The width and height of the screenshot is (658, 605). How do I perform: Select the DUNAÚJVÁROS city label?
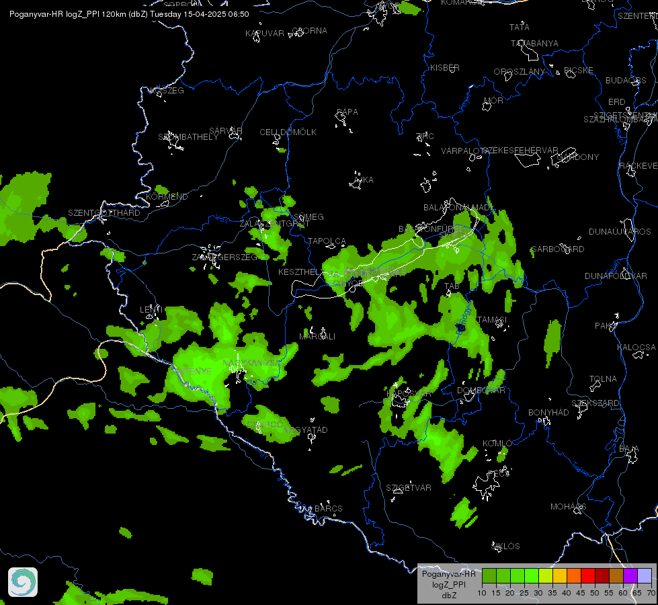point(620,232)
